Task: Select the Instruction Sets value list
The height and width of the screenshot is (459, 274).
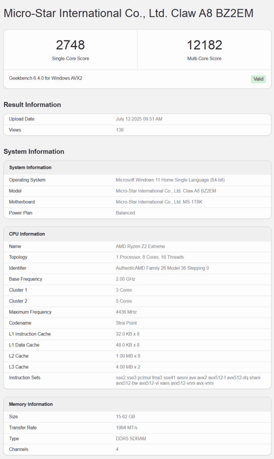Action: click(188, 380)
